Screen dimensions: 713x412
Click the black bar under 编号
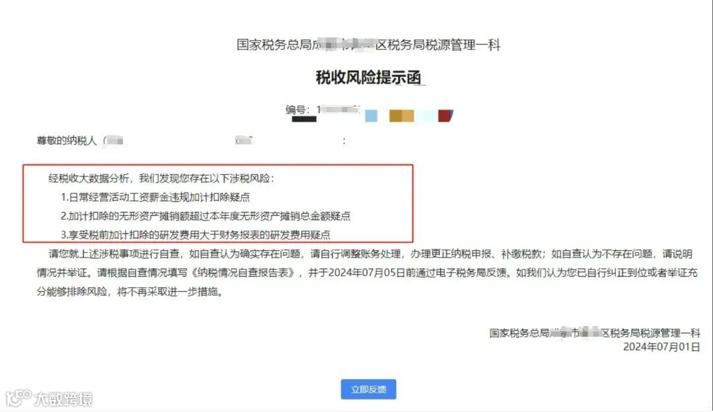pos(304,119)
